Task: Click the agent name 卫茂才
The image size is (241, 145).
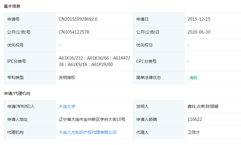Action: click(194, 132)
